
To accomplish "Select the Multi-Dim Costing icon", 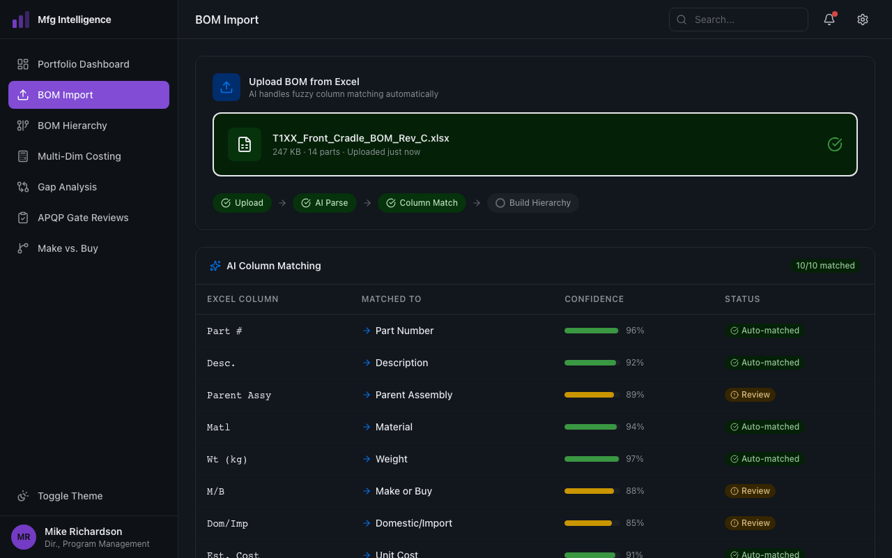I will coord(24,156).
